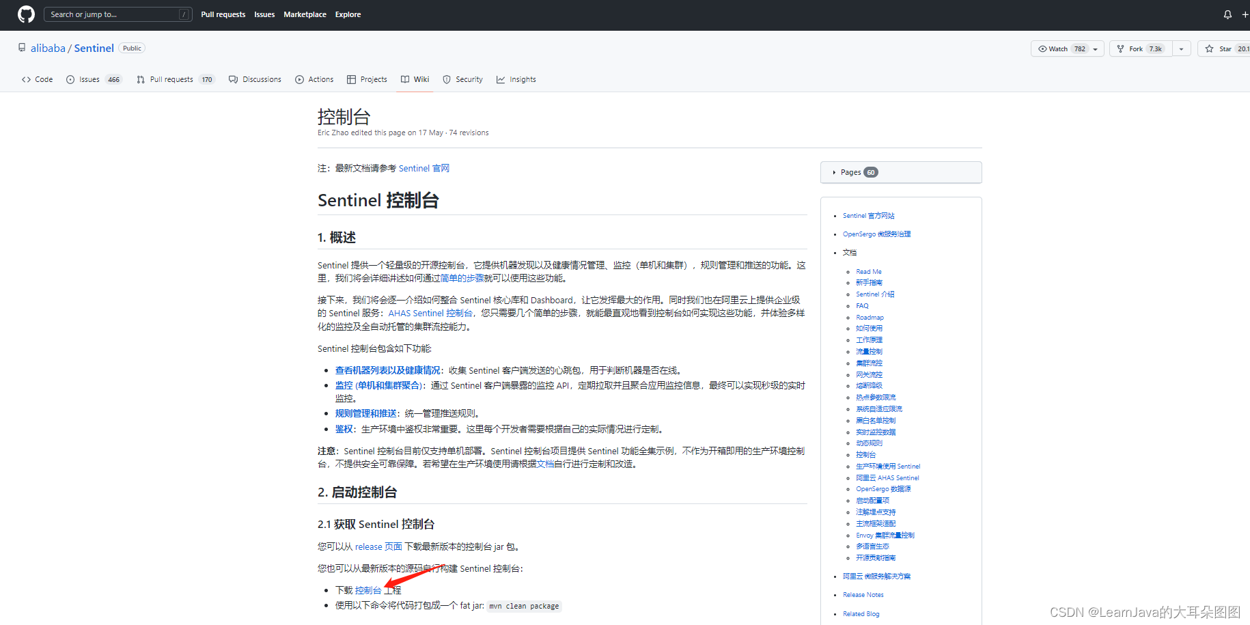Open the 鉴权 link in feature list

(344, 429)
